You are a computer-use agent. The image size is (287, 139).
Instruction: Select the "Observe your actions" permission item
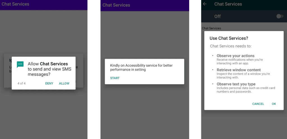[235, 56]
